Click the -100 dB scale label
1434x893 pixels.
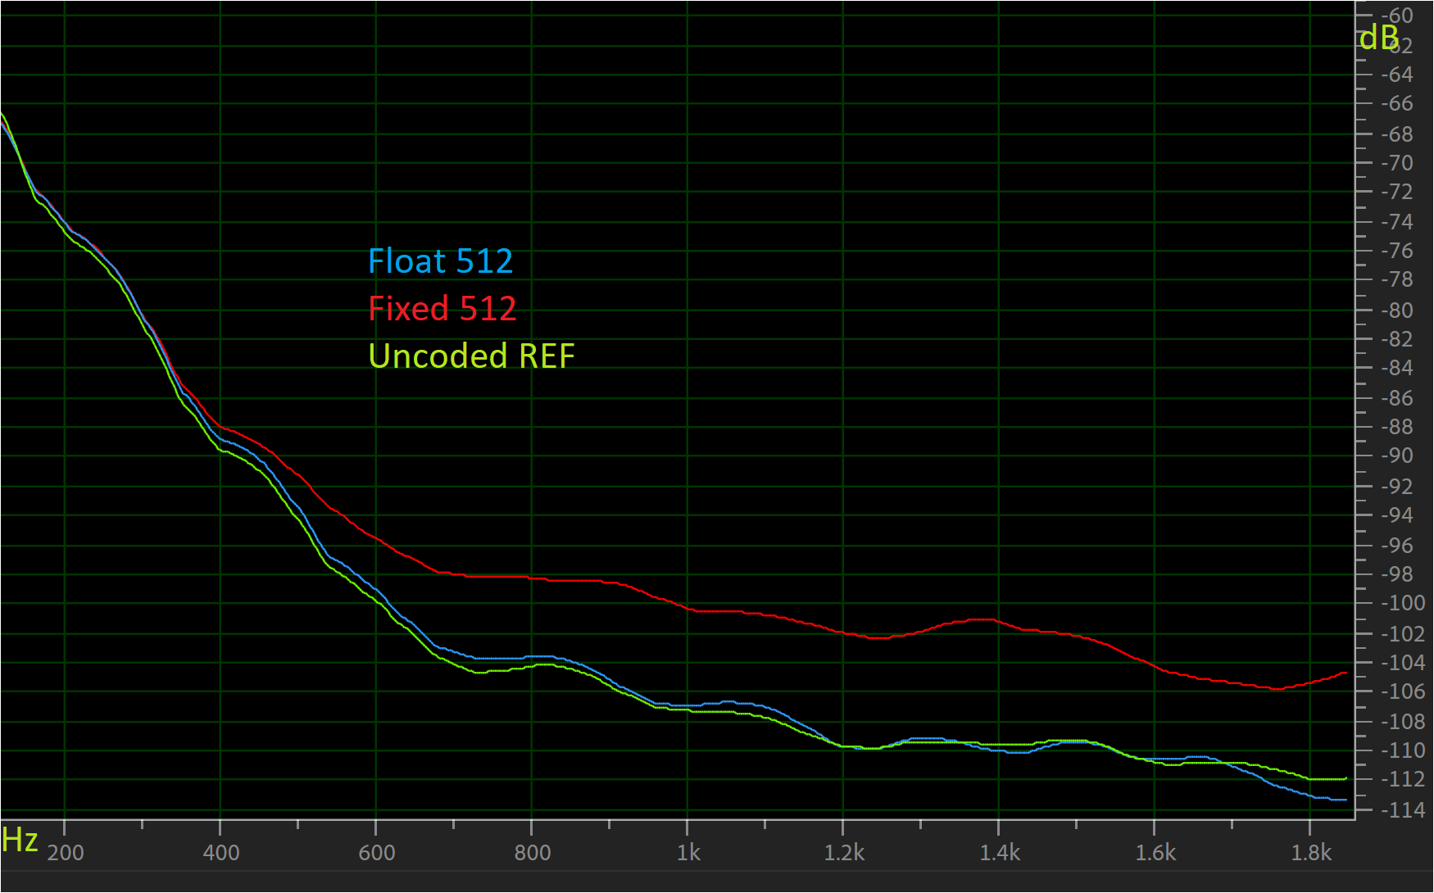pyautogui.click(x=1403, y=603)
